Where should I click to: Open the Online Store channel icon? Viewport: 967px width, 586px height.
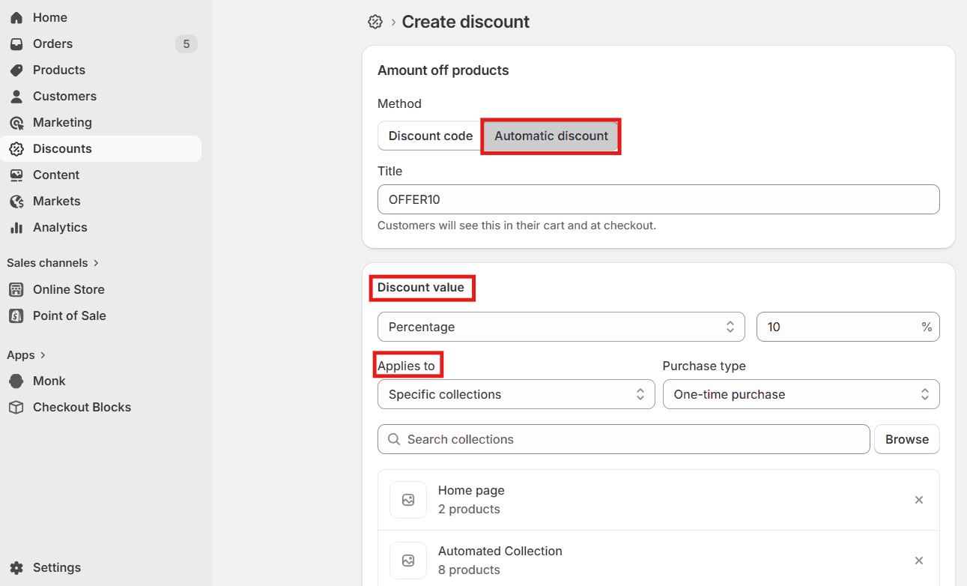[x=16, y=289]
